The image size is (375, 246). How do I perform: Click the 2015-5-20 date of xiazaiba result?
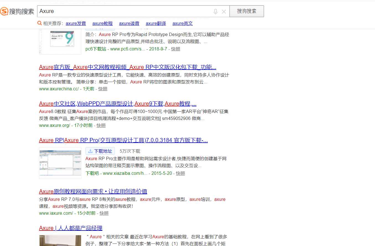pos(162,173)
